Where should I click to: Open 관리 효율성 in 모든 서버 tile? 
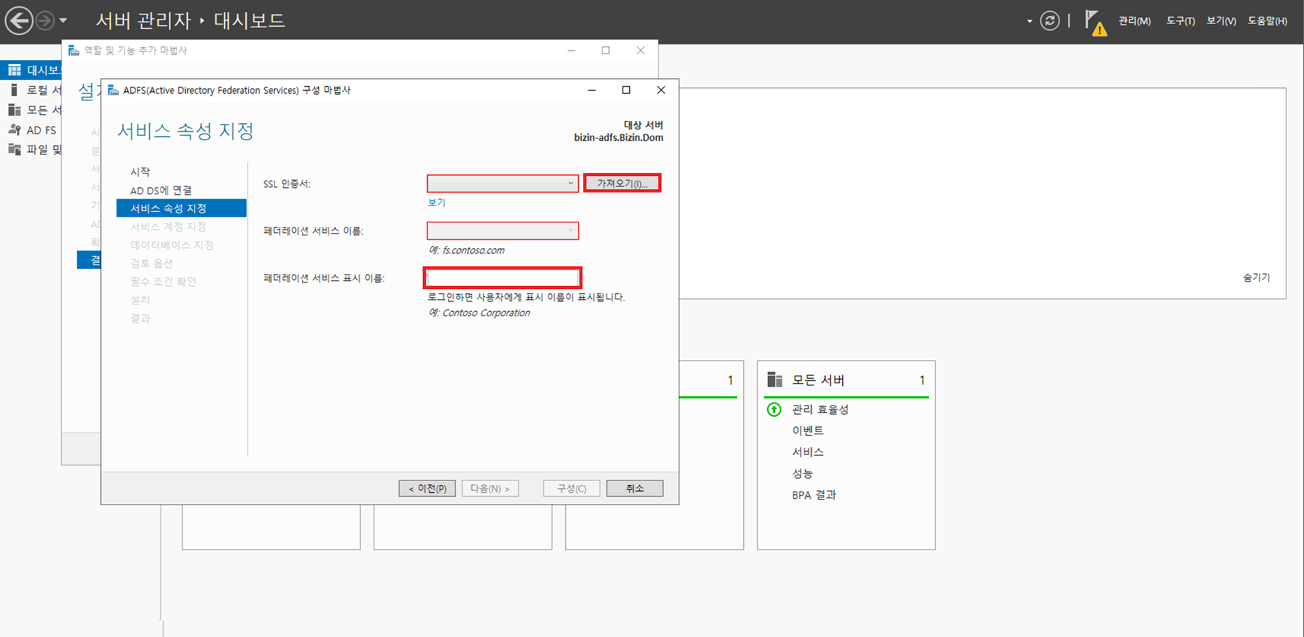[820, 409]
